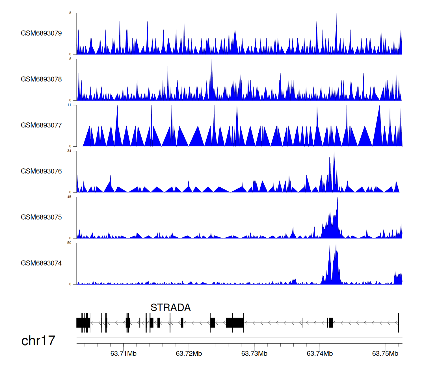Click the GSM6893075 track label
This screenshot has width=424, height=373.
[x=41, y=217]
